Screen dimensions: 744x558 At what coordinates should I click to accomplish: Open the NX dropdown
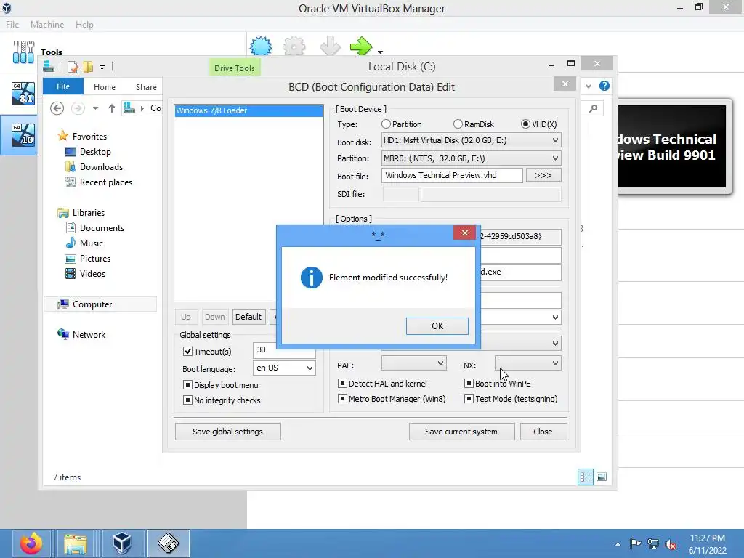pos(527,363)
